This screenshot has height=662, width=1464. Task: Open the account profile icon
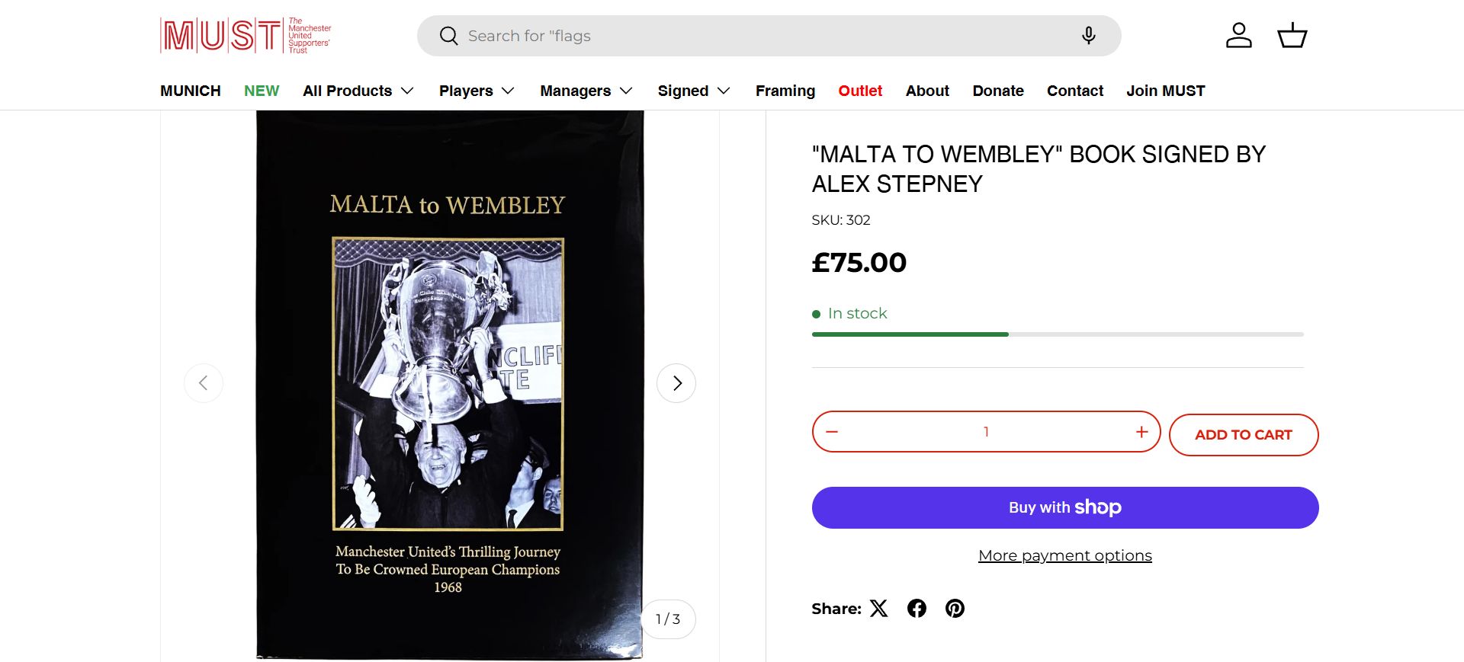click(1238, 36)
